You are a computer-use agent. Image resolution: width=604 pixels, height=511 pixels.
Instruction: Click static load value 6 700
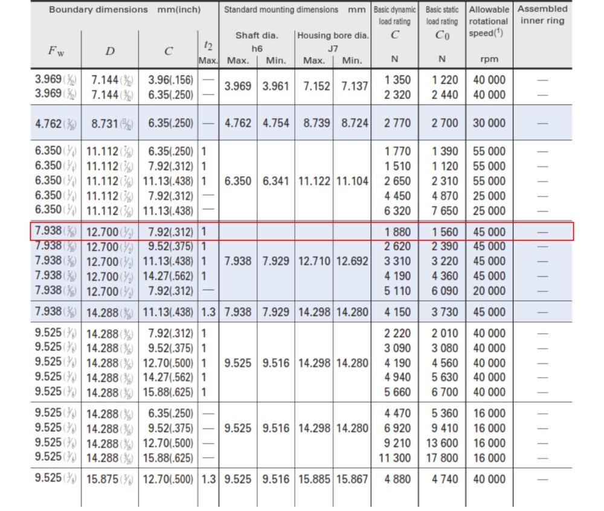tap(445, 393)
